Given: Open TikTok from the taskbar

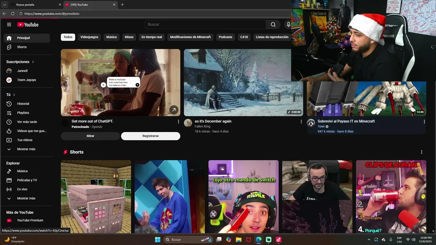Looking at the screenshot, I should click(x=279, y=240).
